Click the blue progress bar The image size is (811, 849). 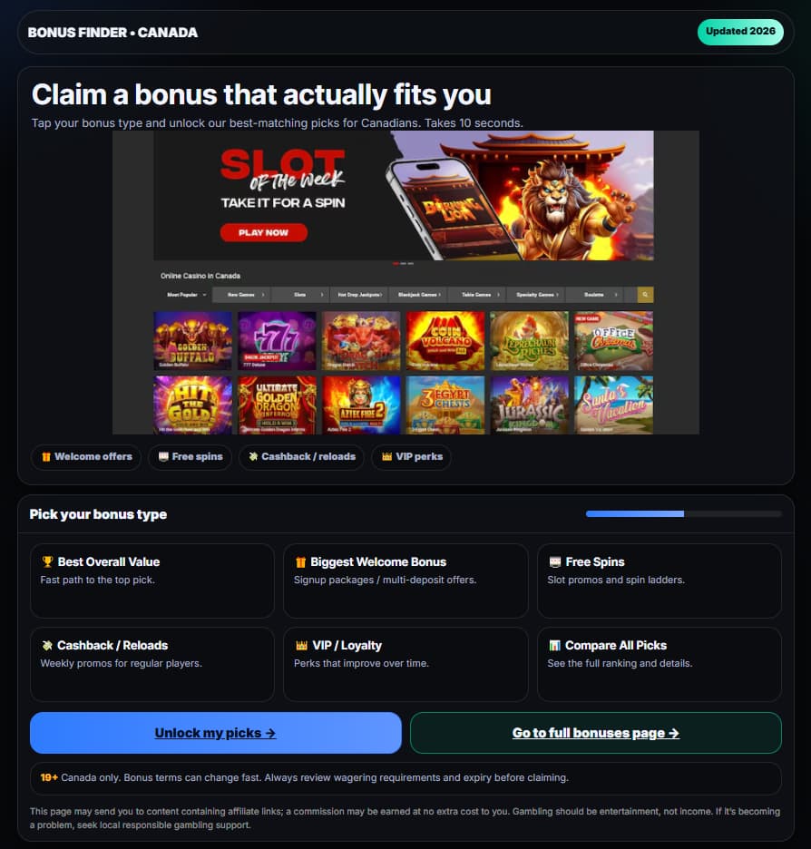pyautogui.click(x=634, y=513)
